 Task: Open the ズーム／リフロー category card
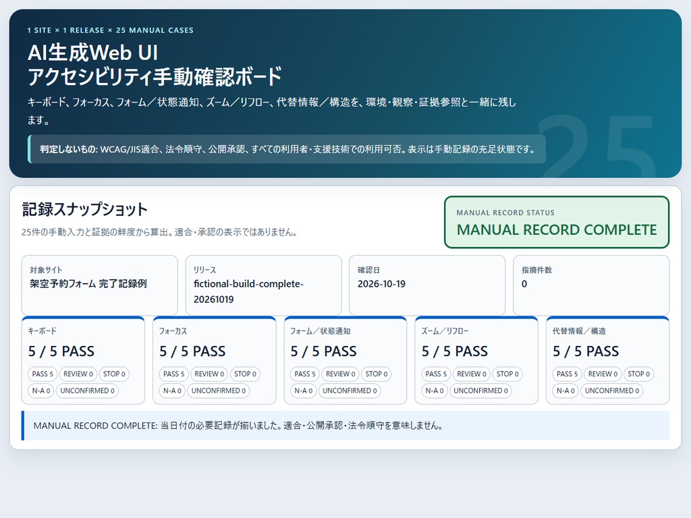point(476,360)
